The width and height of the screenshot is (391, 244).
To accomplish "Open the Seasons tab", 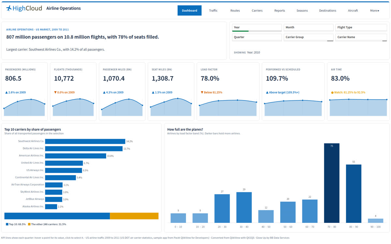I will pyautogui.click(x=302, y=10).
